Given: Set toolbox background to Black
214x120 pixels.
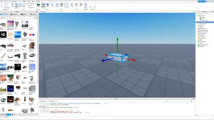Looking at the screenshot, I should (14, 115).
